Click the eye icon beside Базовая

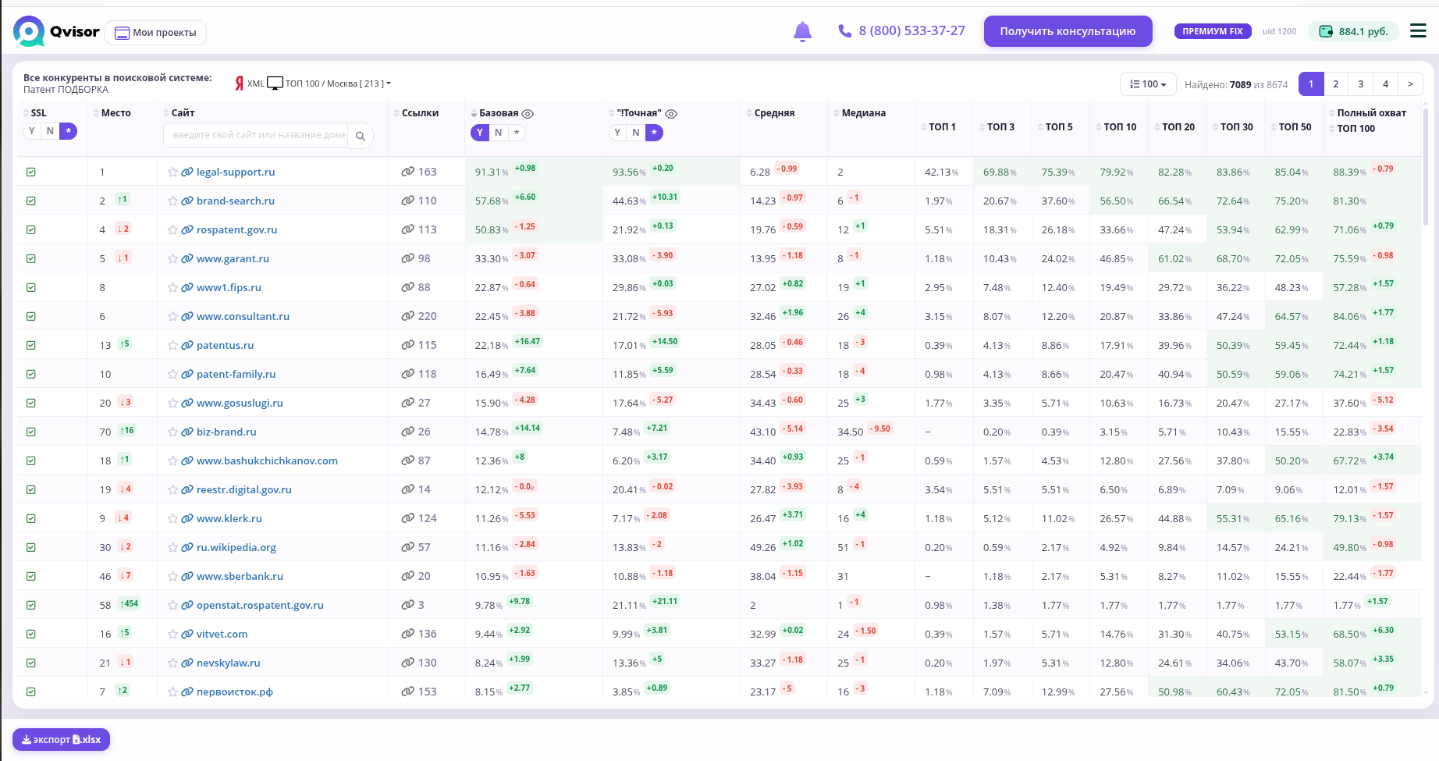(528, 114)
